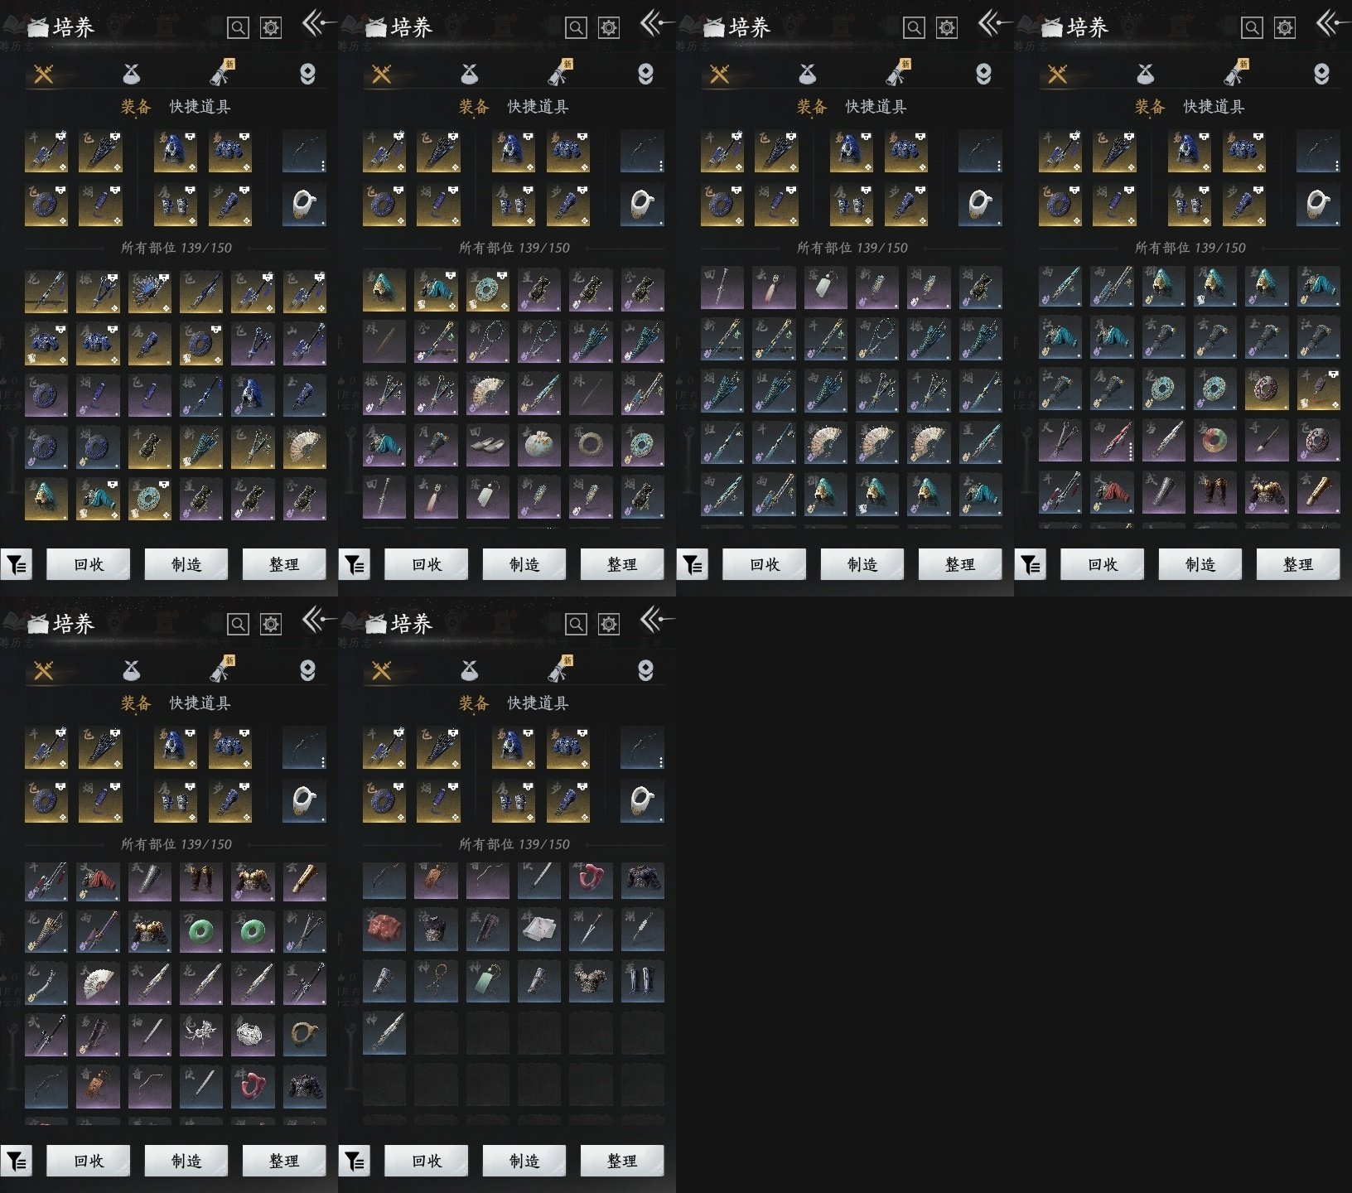Switch to 快捷道具 tab in empty-slot panel
The height and width of the screenshot is (1193, 1352).
click(538, 703)
